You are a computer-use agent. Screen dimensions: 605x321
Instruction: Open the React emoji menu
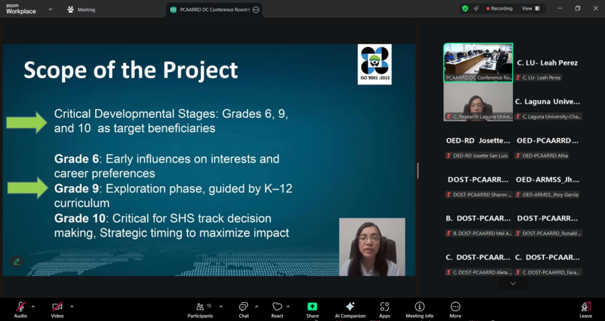point(277,310)
